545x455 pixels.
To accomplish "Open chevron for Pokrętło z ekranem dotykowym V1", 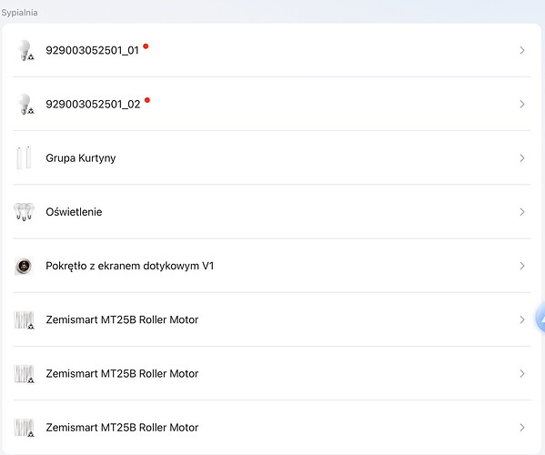I will tap(522, 266).
